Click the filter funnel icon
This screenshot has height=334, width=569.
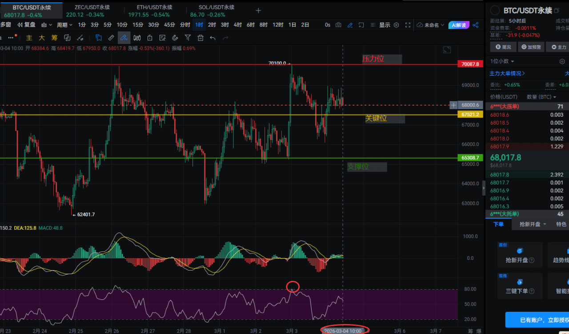(x=188, y=38)
